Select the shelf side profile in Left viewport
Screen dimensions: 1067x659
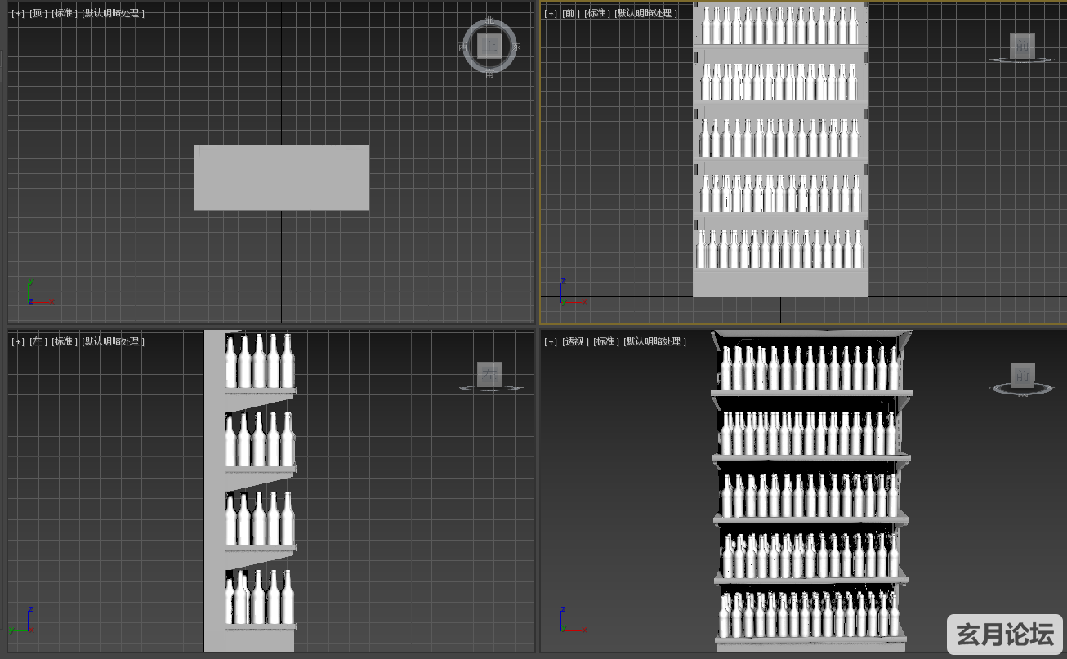[x=249, y=491]
